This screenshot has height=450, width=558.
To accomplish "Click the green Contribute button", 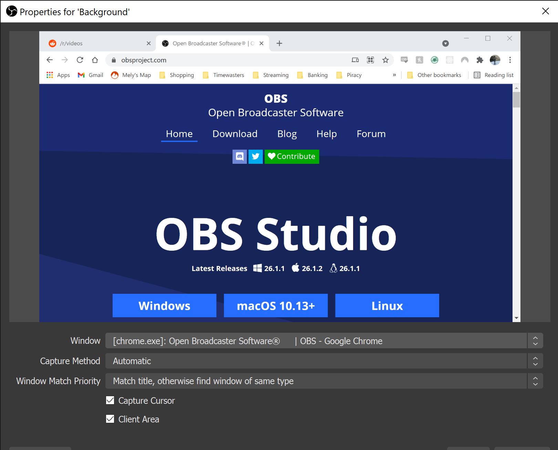I will pyautogui.click(x=292, y=157).
